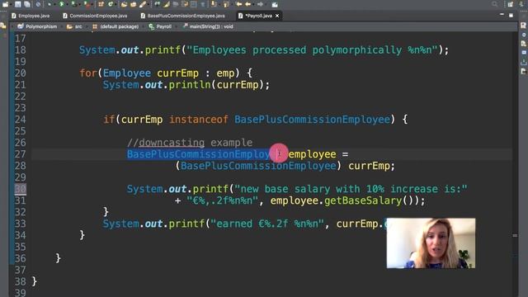The image size is (528, 297).
Task: Click the New file toolbar icon
Action: coord(6,4)
